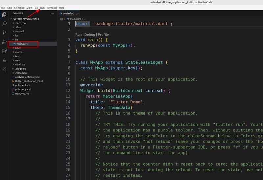Click the Debug CodeLens above main()
The width and height of the screenshot is (263, 180).
point(89,34)
